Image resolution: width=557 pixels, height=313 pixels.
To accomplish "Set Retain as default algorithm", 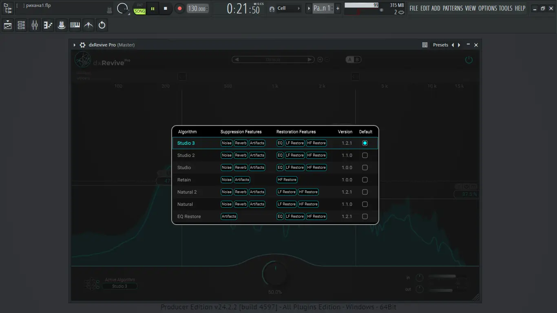I will coord(365,180).
